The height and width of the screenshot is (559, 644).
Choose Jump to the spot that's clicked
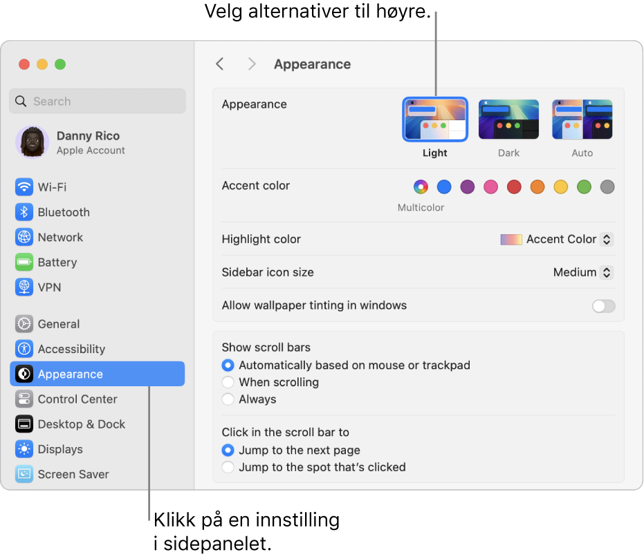228,467
